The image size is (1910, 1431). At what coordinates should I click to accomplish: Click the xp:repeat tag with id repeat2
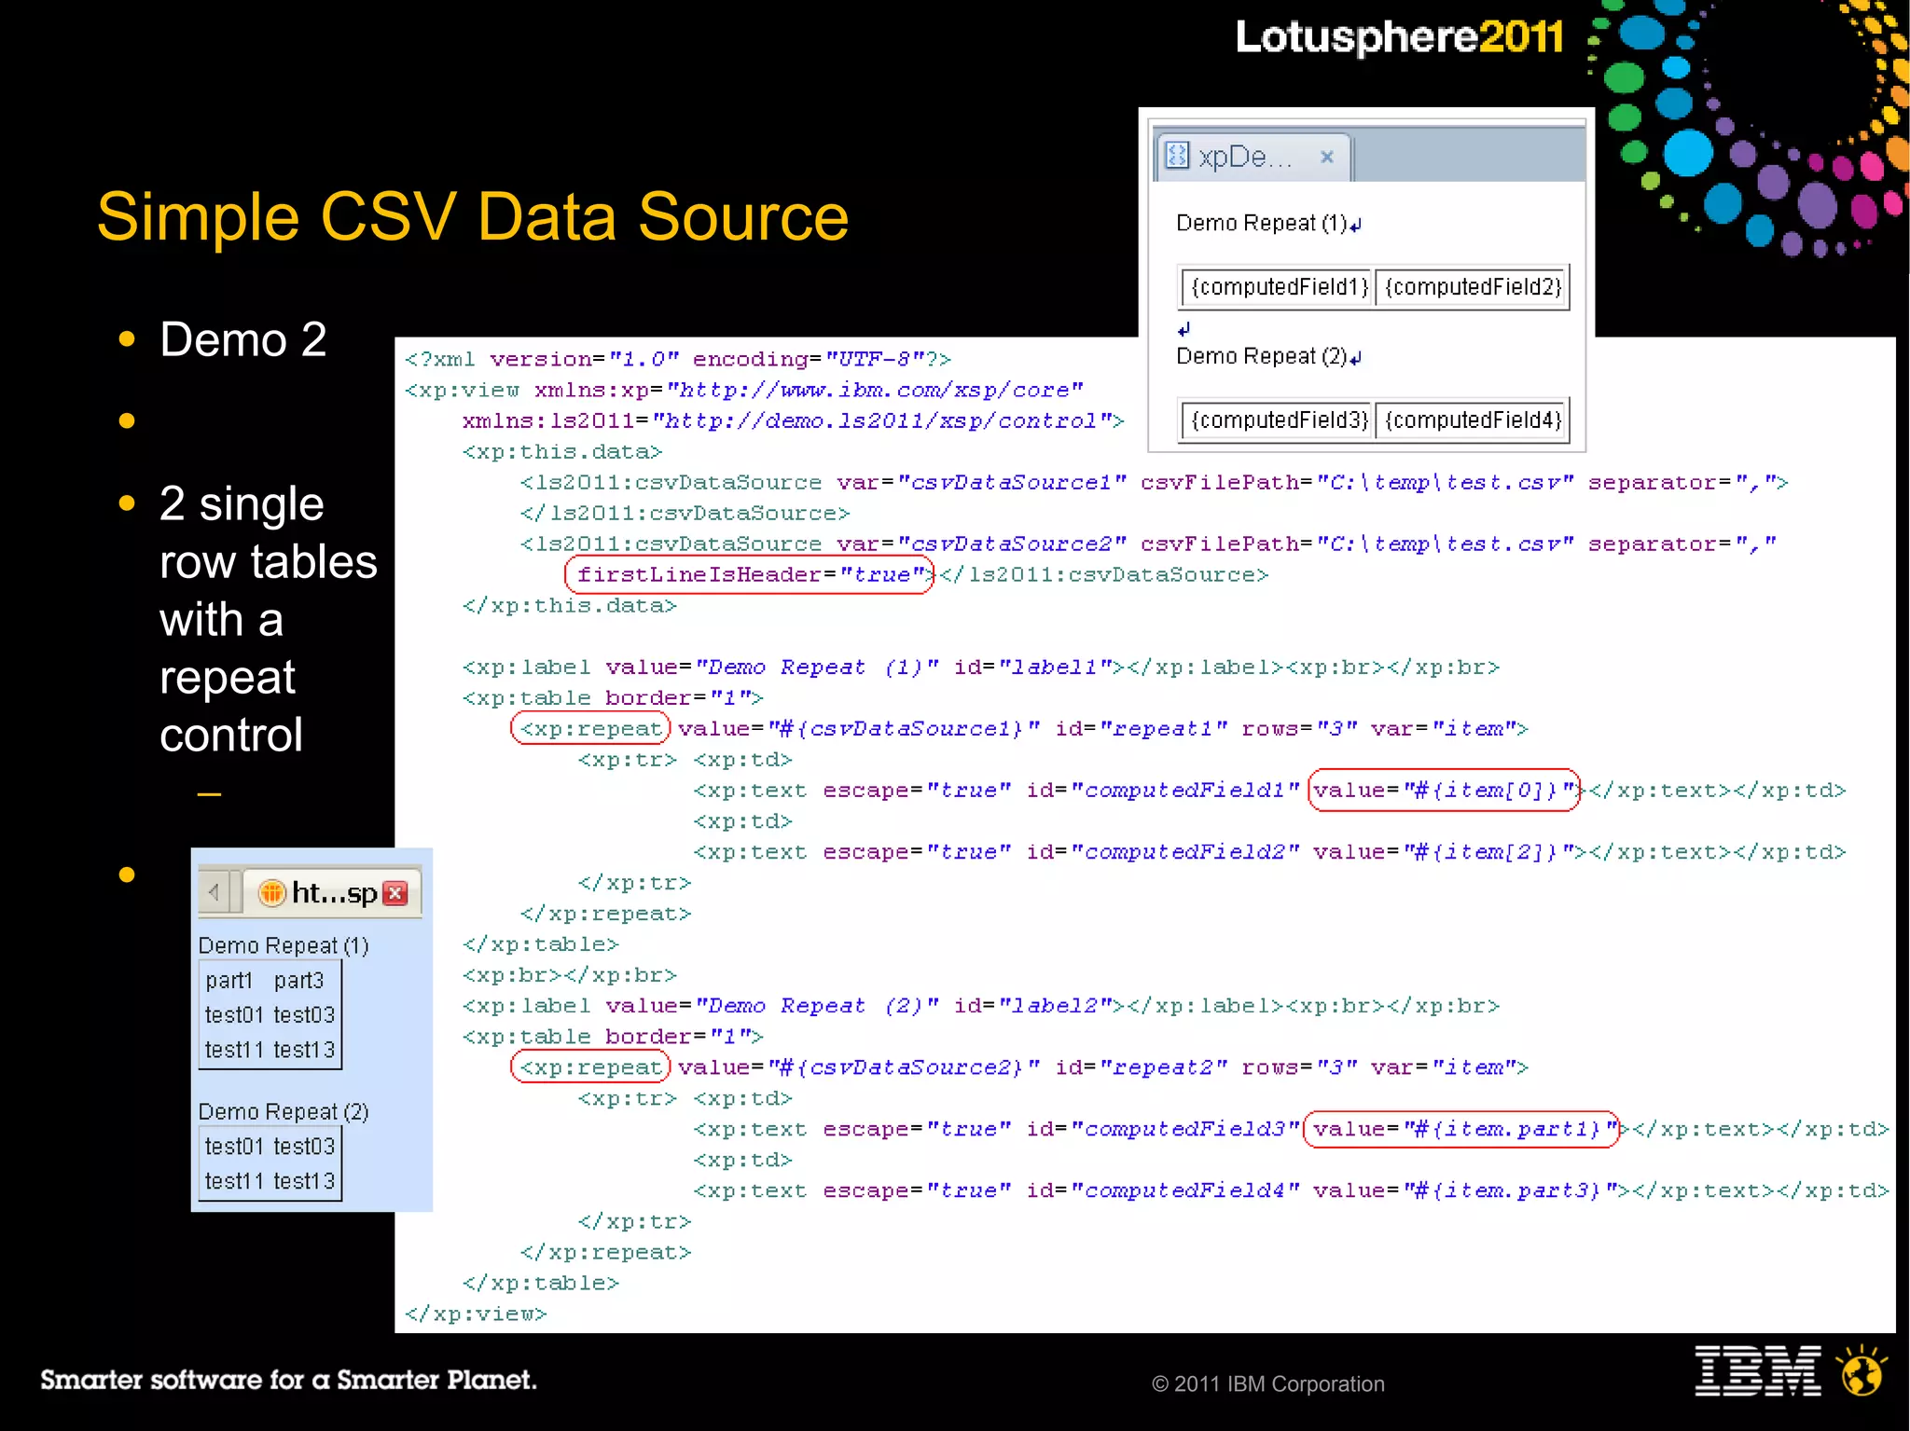point(590,1066)
